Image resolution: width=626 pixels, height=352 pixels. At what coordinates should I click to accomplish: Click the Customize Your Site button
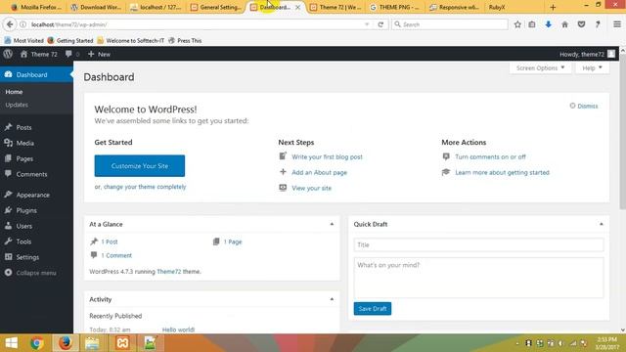(x=140, y=165)
